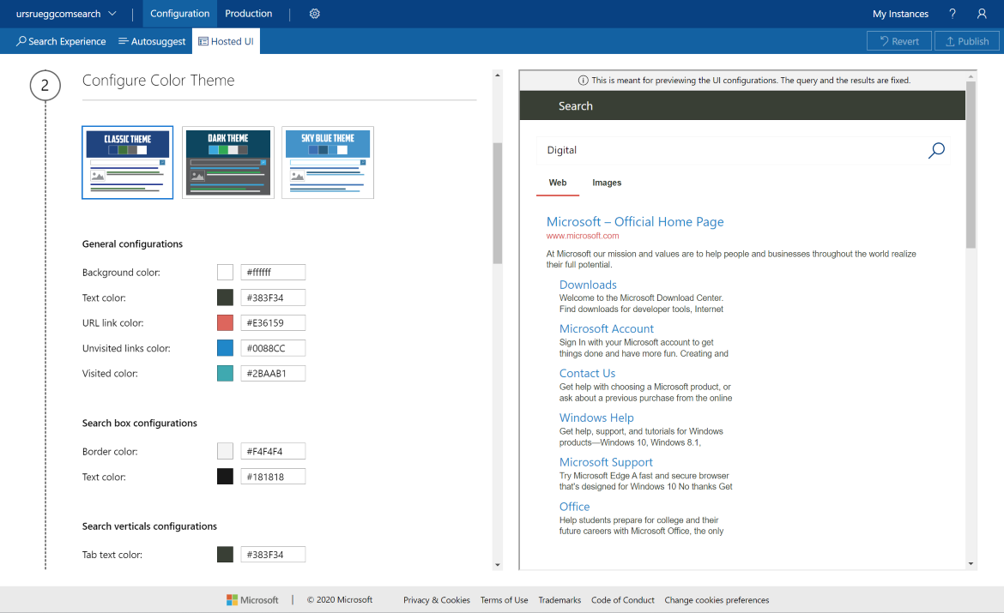Click the Publish button
Viewport: 1004px width, 613px height.
pyautogui.click(x=966, y=41)
